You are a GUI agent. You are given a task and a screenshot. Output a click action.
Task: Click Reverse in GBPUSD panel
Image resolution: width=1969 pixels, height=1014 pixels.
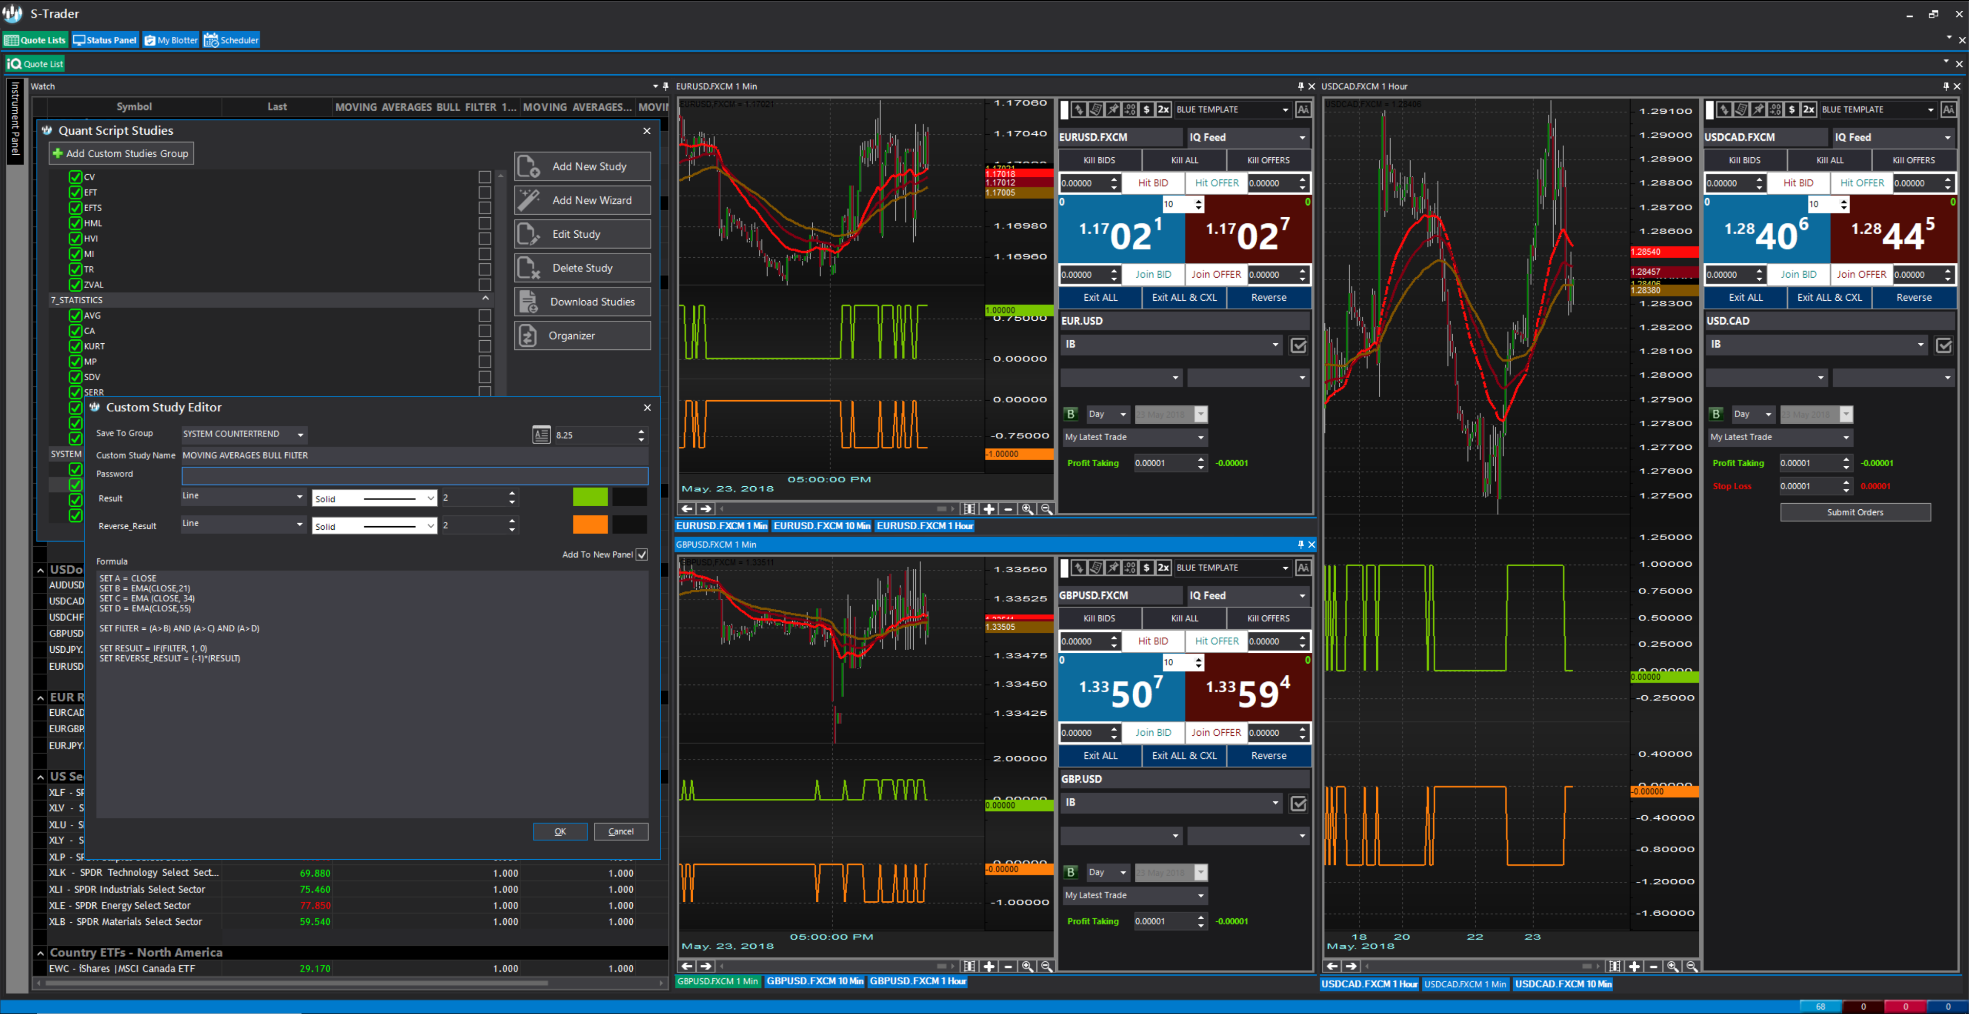pos(1268,756)
